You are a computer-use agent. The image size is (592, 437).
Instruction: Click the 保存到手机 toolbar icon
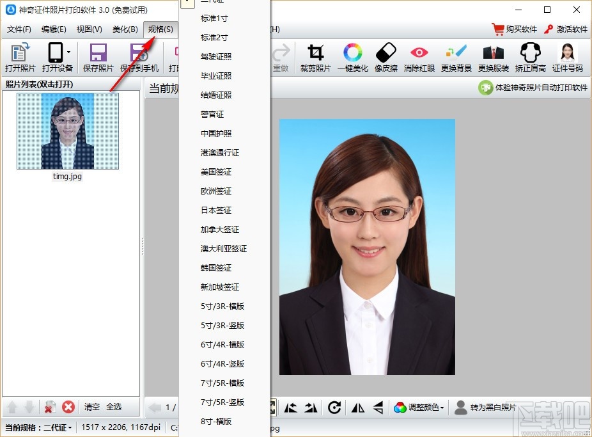pyautogui.click(x=139, y=57)
